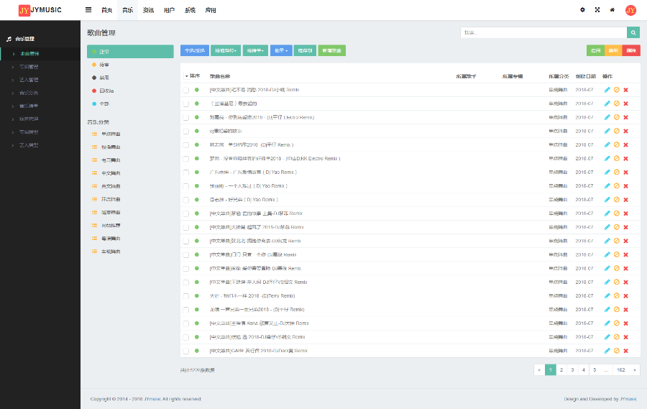
Task: Open the select-all dropdown arrow in table header
Action: 186,76
